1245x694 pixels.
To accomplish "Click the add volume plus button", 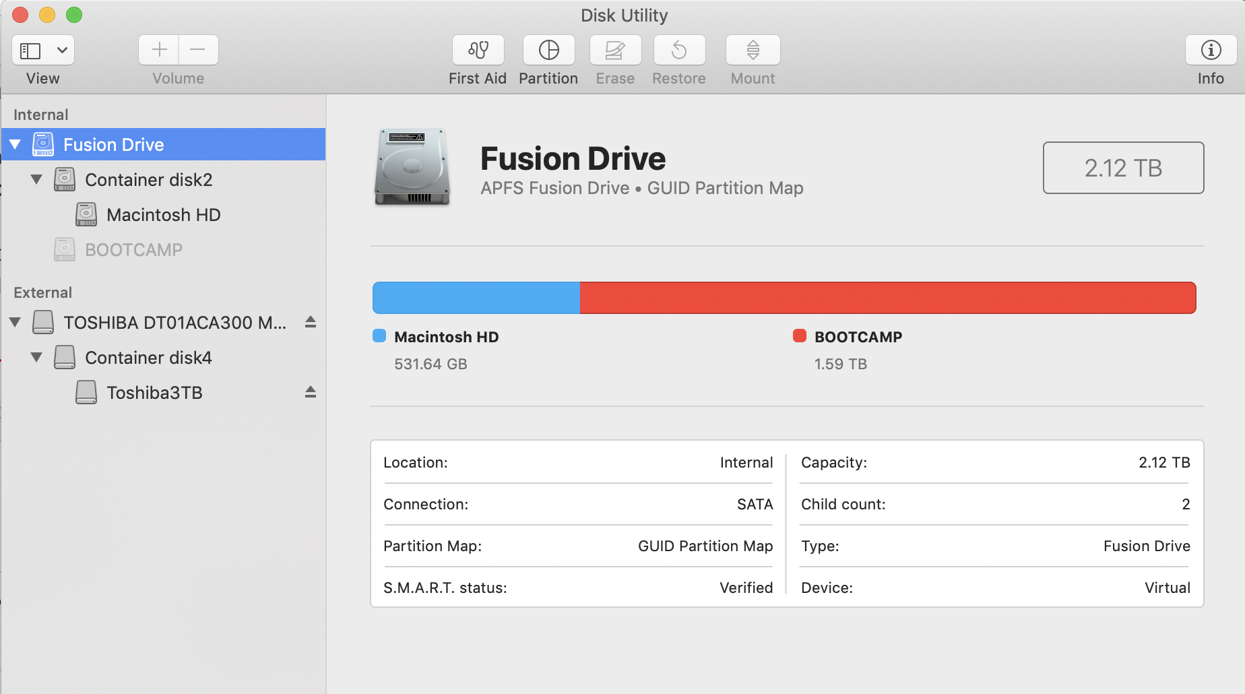I will (159, 50).
